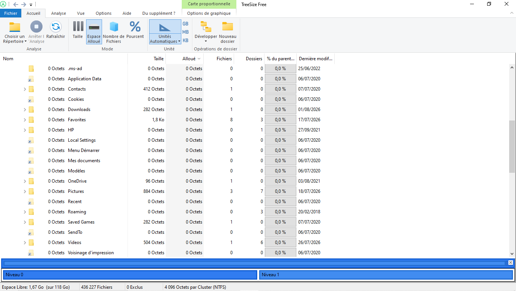Set units to GB

tap(186, 23)
